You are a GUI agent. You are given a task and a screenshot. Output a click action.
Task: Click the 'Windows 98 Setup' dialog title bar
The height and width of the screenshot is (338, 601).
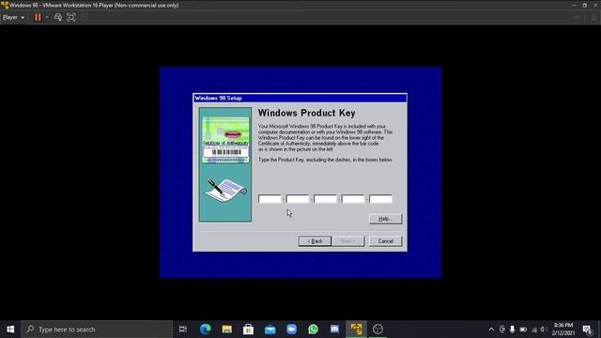300,98
